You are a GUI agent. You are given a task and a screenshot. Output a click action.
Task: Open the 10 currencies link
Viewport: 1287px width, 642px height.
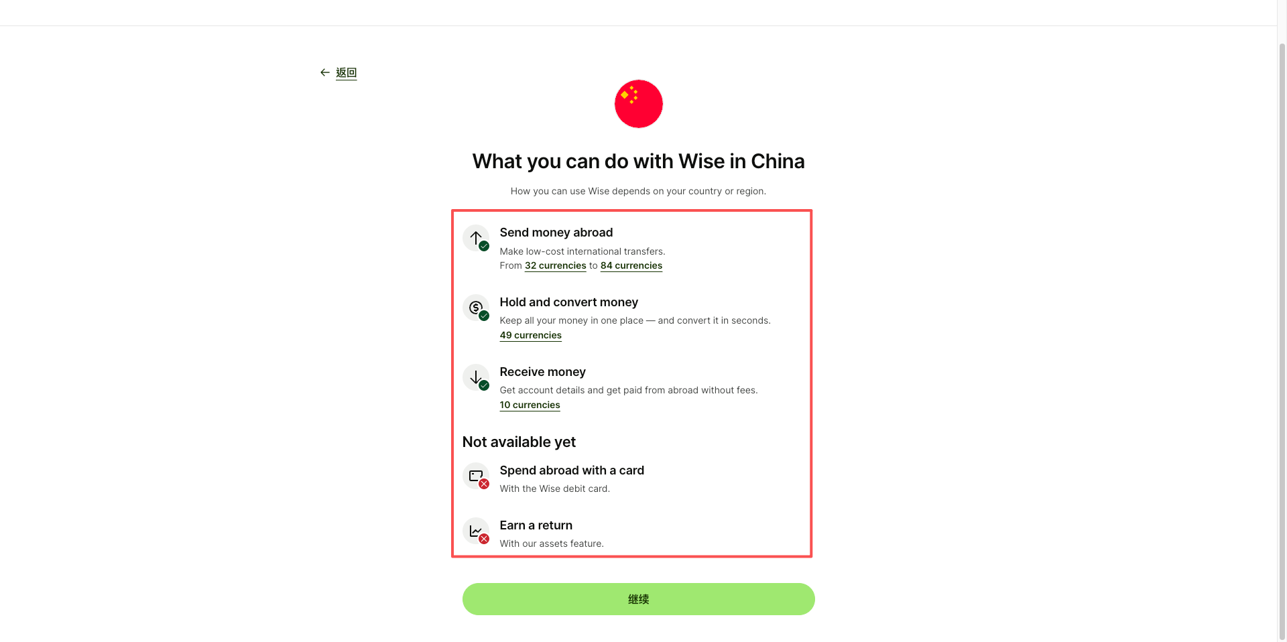(x=530, y=405)
